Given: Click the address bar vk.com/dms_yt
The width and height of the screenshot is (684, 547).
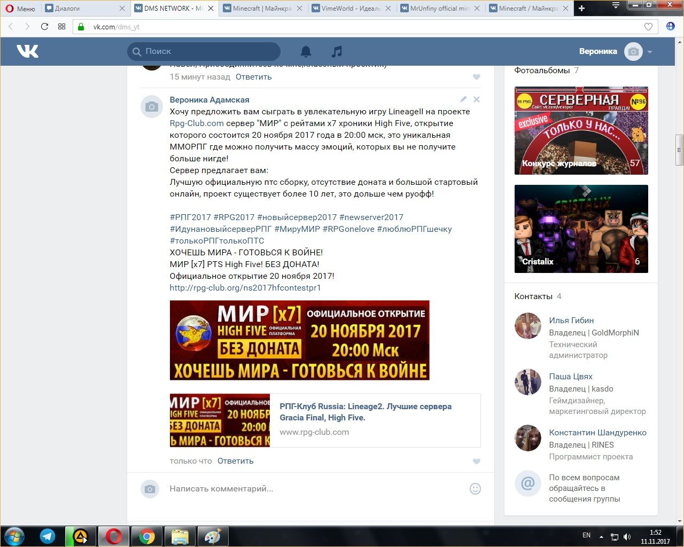Looking at the screenshot, I should click(x=363, y=27).
